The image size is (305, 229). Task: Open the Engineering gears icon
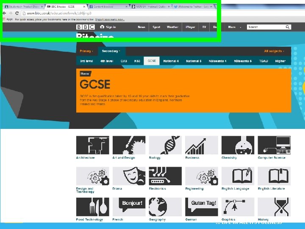pos(202,176)
